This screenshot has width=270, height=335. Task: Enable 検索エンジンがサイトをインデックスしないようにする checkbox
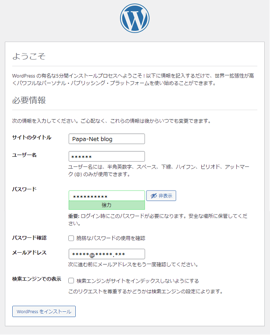tap(71, 281)
